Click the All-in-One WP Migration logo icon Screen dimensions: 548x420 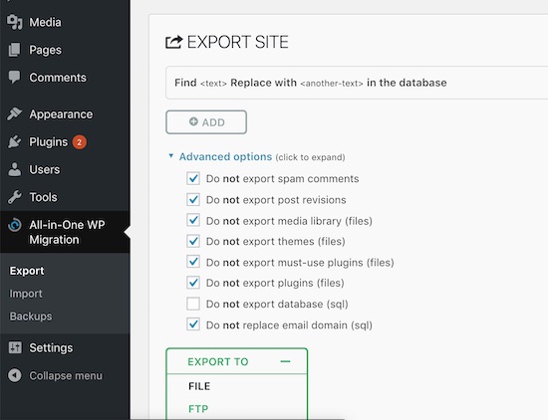(x=15, y=225)
